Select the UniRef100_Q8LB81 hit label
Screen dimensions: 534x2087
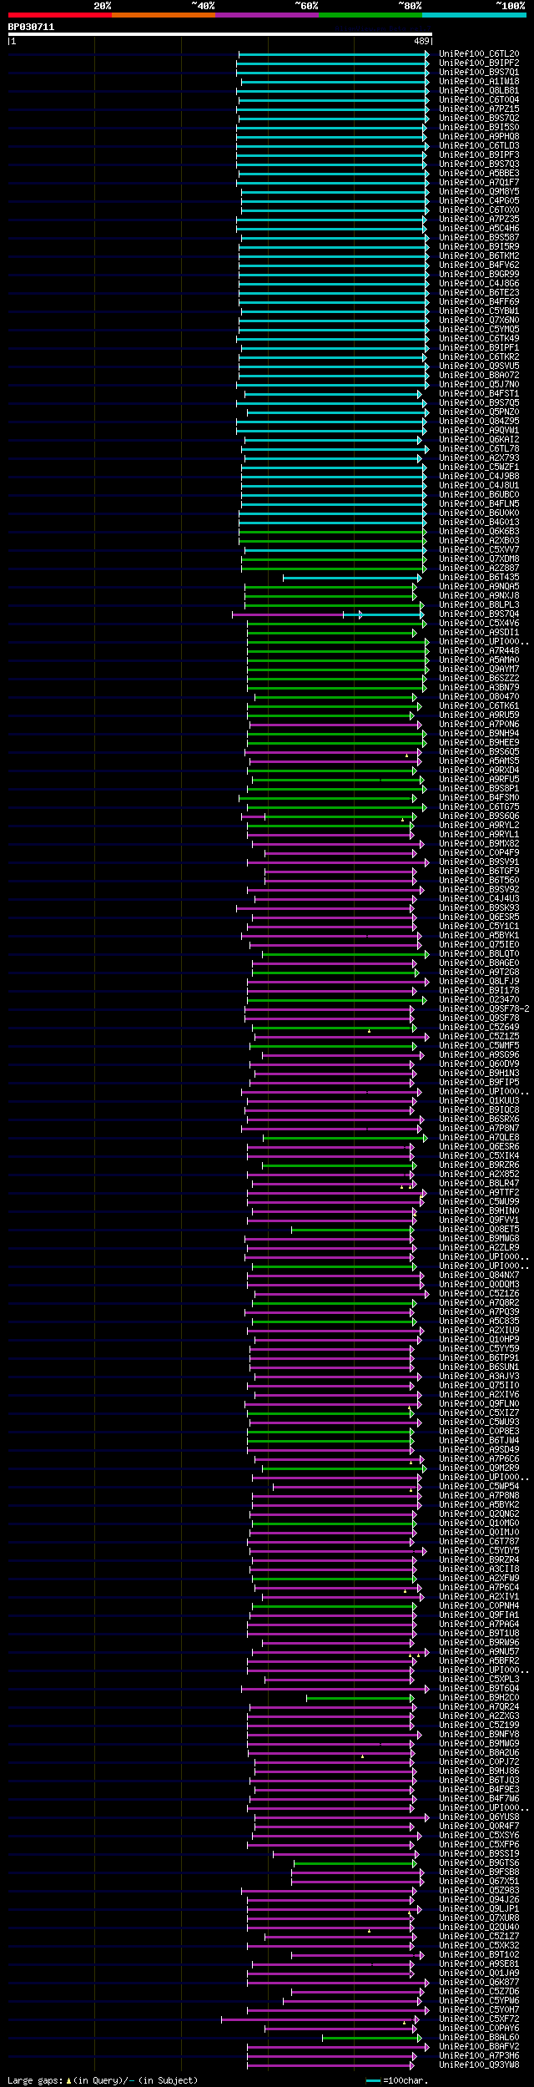pyautogui.click(x=479, y=91)
